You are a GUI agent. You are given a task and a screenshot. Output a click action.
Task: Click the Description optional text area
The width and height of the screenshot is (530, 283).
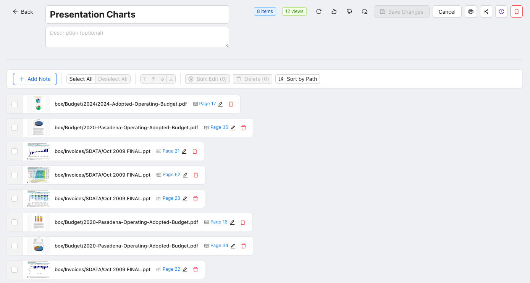137,37
